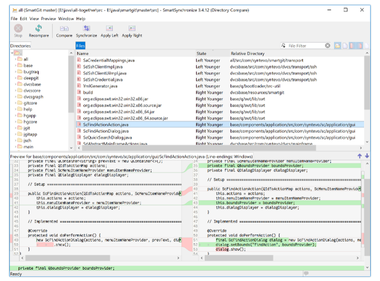Jump to next change with the down arrow

[x=367, y=156]
